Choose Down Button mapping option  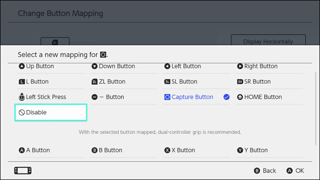(x=124, y=66)
